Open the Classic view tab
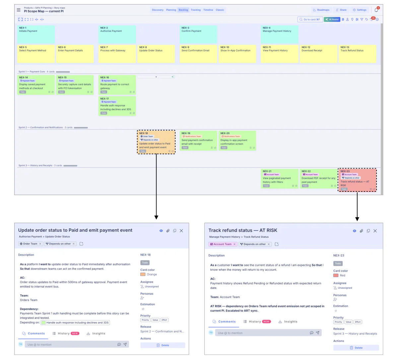 [220, 10]
